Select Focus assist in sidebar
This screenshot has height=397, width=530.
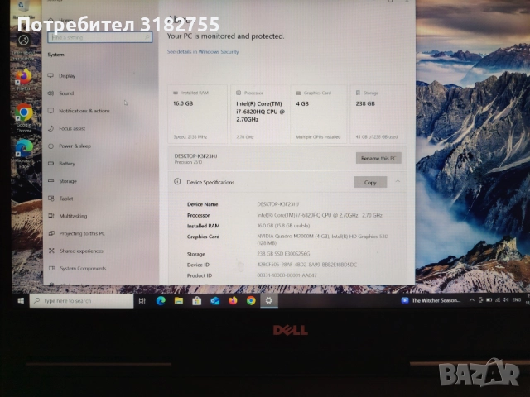pyautogui.click(x=72, y=128)
